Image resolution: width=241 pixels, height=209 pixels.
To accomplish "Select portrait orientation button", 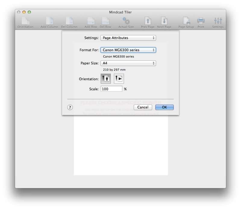I will click(106, 79).
